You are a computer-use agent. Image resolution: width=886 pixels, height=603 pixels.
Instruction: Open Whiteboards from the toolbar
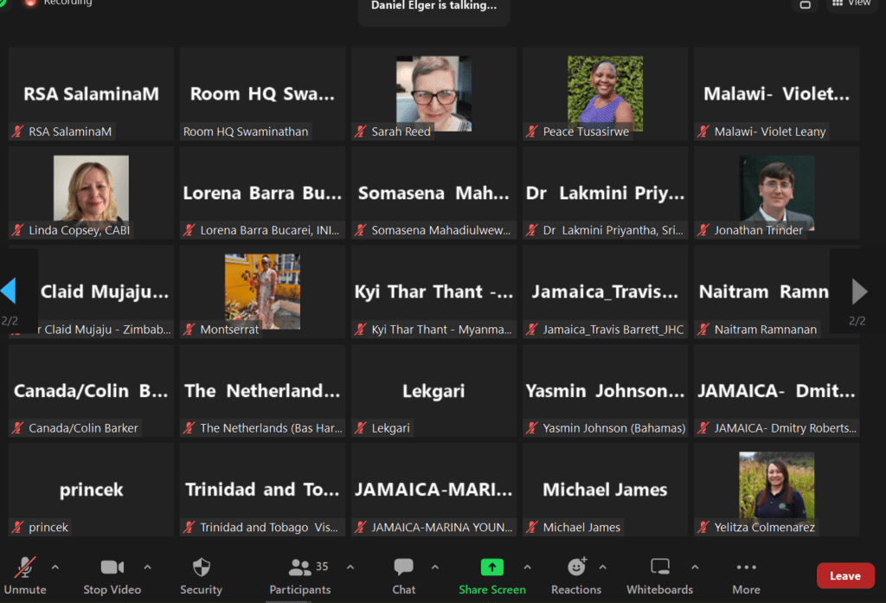pos(659,568)
